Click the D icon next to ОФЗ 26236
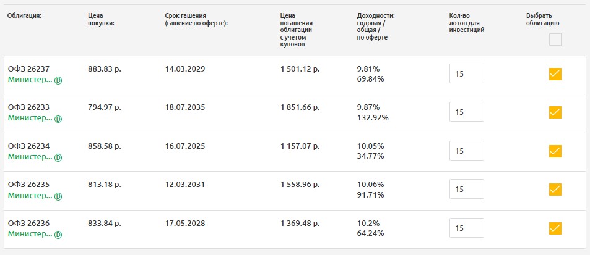This screenshot has width=590, height=255. click(58, 235)
